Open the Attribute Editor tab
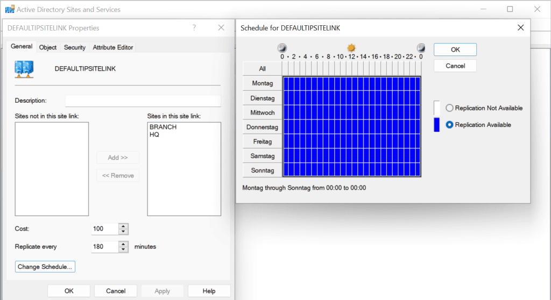The width and height of the screenshot is (551, 300). [113, 47]
